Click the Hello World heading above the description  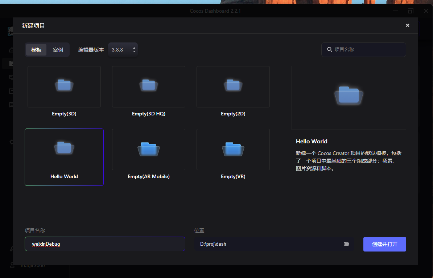click(x=312, y=142)
